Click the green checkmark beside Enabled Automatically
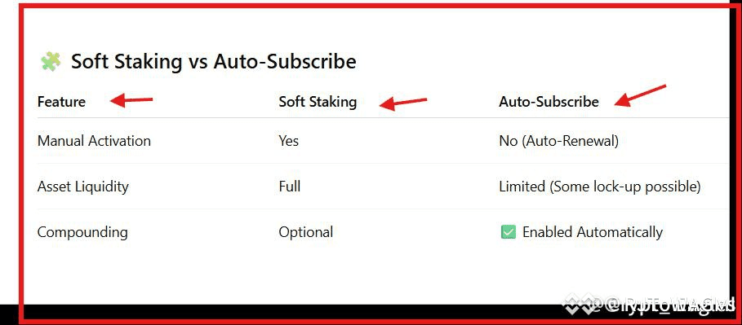This screenshot has width=742, height=325. click(508, 232)
